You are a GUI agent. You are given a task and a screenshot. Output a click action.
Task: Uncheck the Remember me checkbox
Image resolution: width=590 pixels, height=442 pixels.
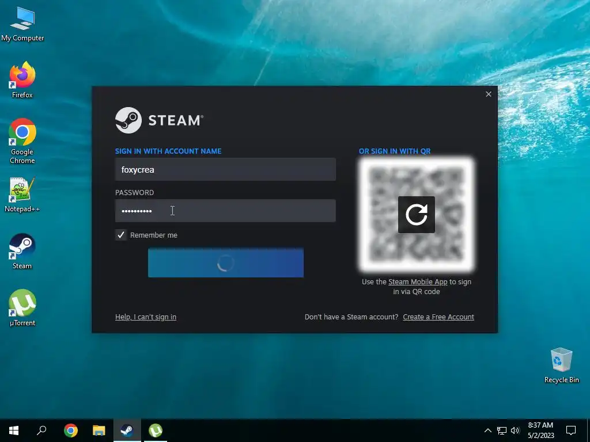121,235
